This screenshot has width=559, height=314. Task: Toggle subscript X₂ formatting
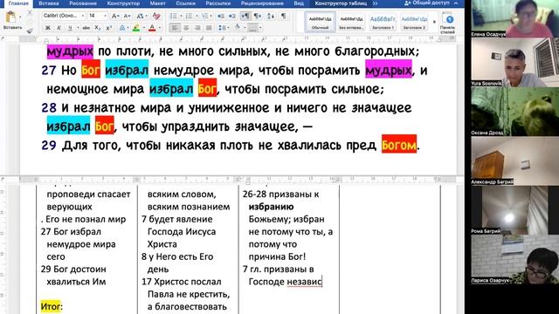[98, 28]
